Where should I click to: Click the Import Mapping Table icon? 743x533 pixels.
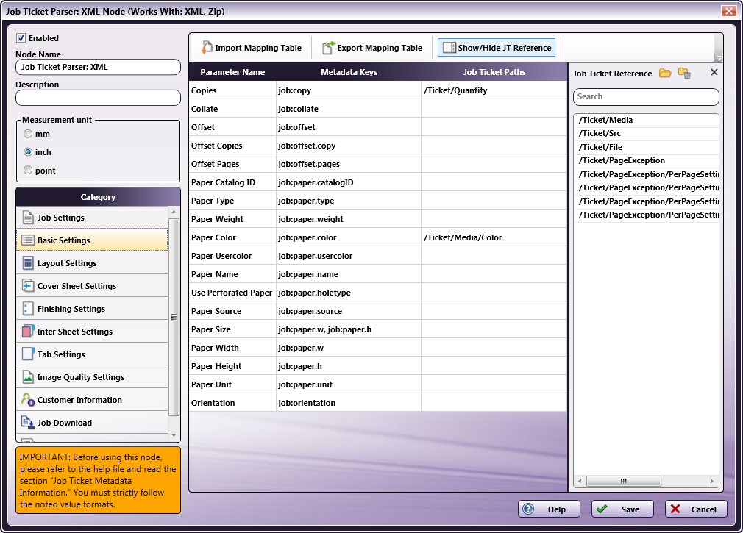(x=207, y=47)
